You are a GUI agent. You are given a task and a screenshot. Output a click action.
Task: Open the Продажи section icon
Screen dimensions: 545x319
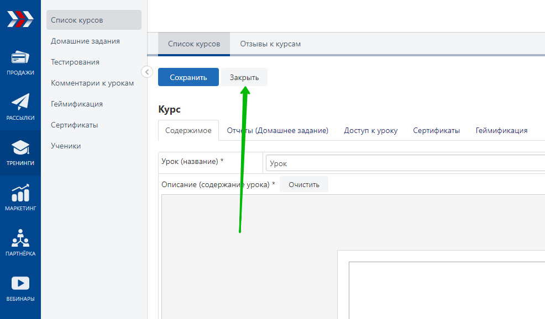(x=20, y=58)
